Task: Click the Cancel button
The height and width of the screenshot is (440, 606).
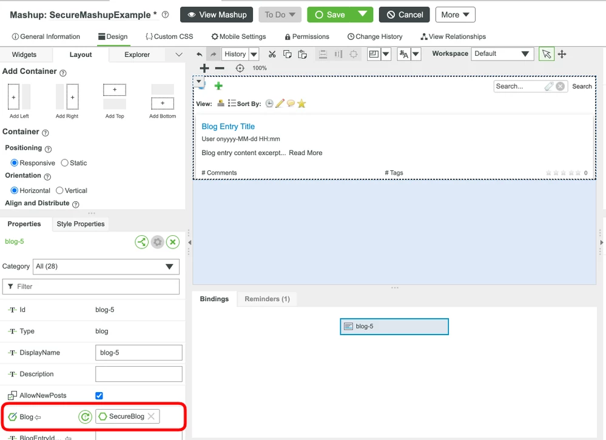Action: 404,15
